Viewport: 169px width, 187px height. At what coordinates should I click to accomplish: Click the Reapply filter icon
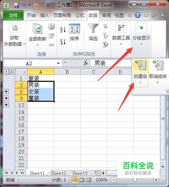(x=105, y=36)
